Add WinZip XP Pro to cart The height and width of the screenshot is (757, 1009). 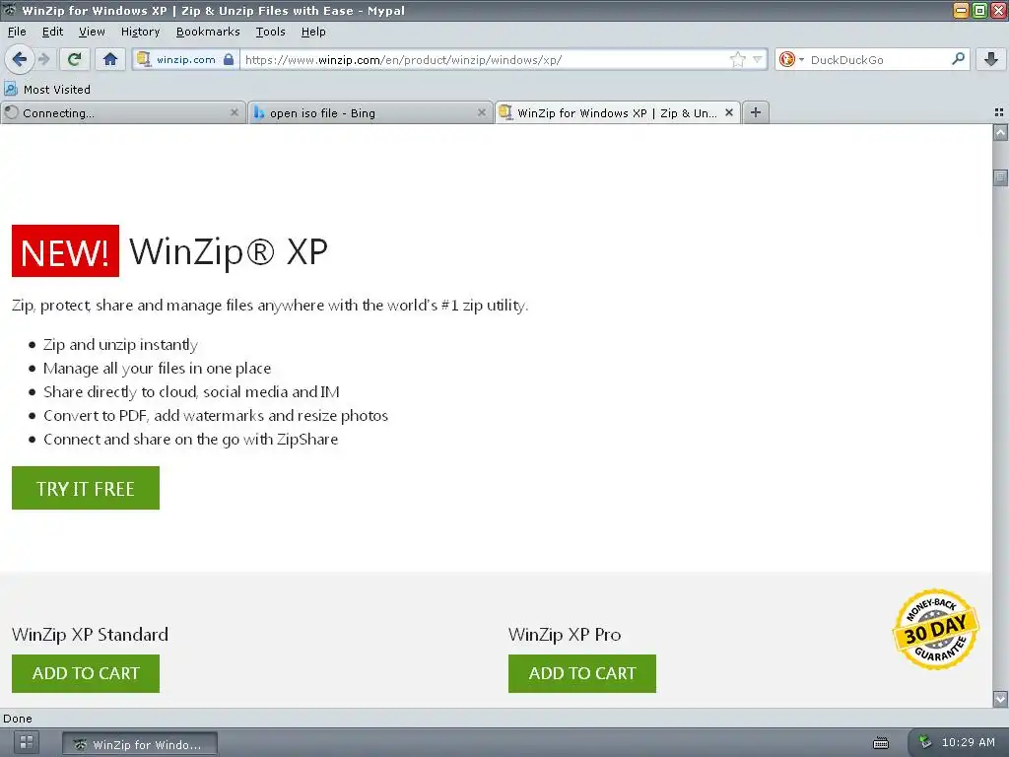[x=582, y=673]
